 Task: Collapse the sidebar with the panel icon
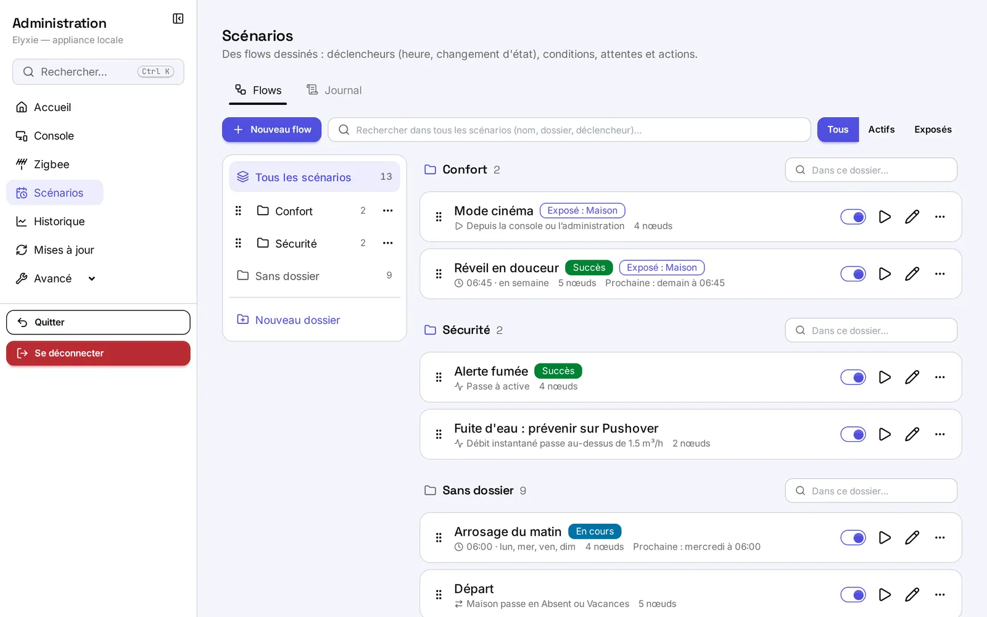[x=178, y=19]
